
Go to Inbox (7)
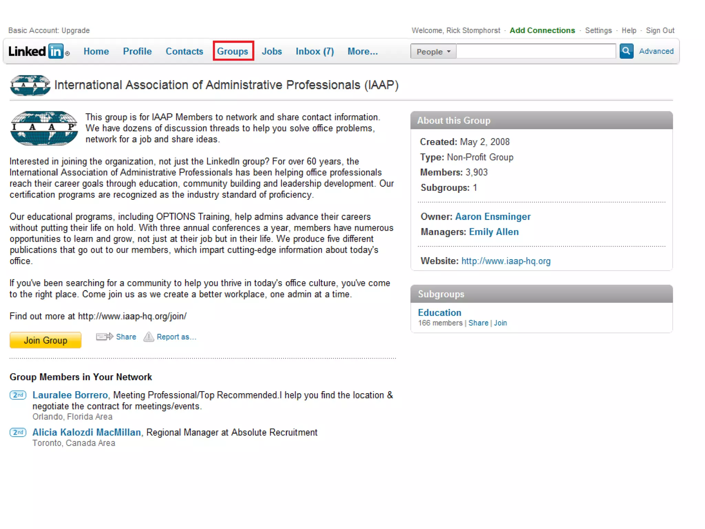314,51
